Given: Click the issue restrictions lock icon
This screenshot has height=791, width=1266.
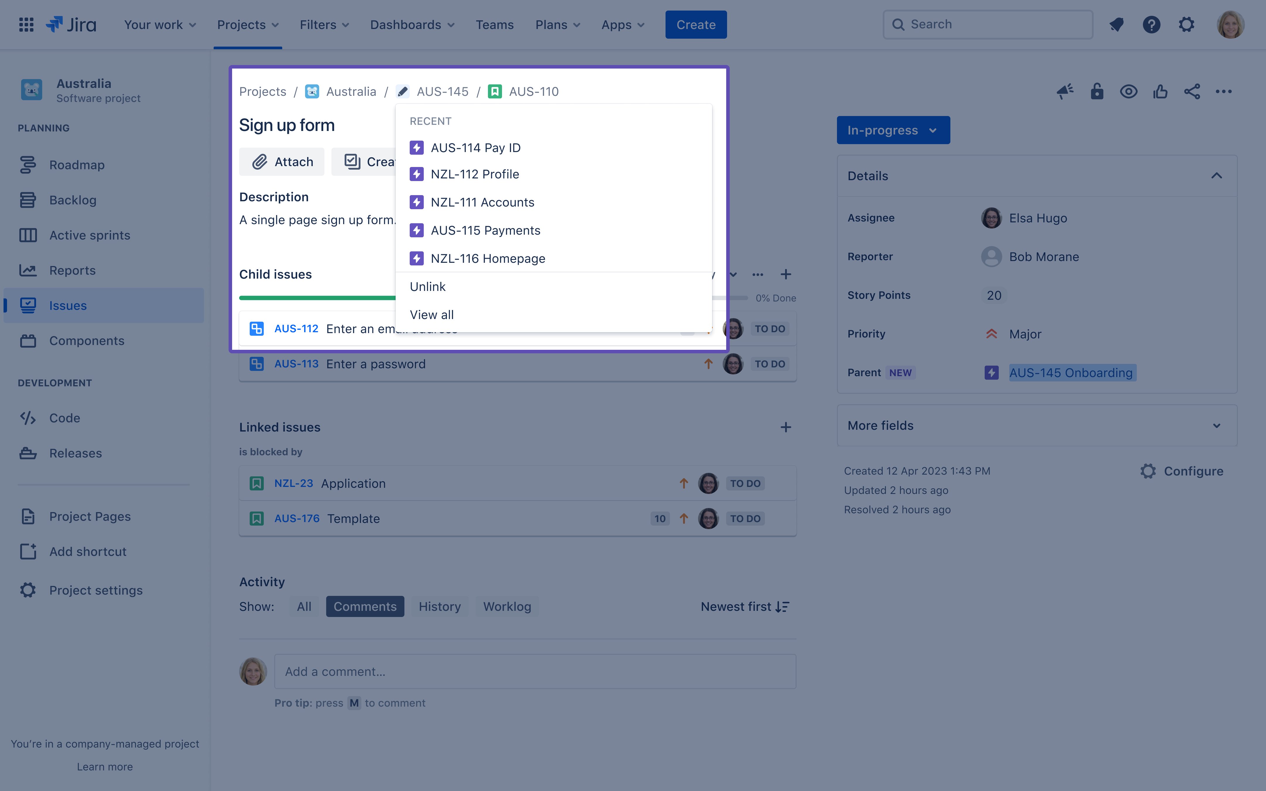Looking at the screenshot, I should point(1097,91).
